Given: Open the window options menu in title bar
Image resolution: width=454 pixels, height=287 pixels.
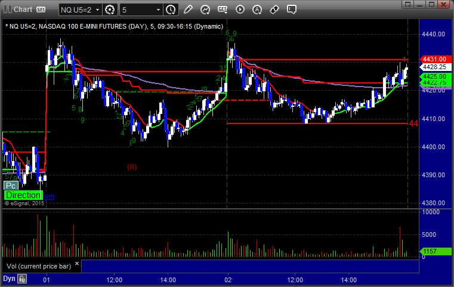Looking at the screenshot, I should 408,4.
